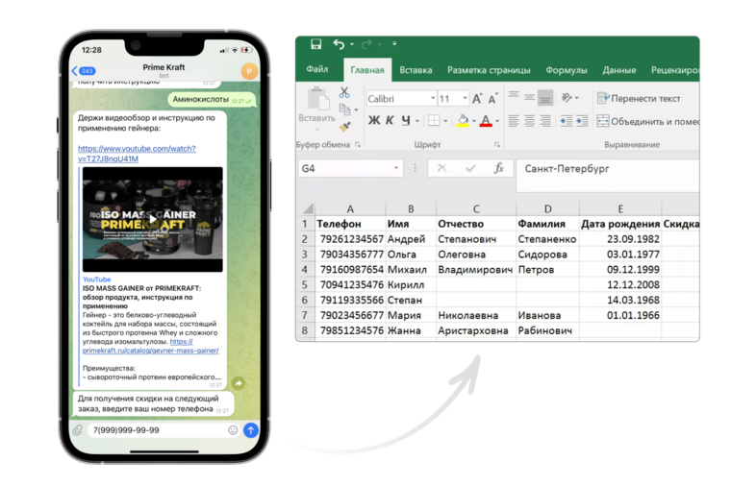Toggle underline Ч formatting
The height and width of the screenshot is (486, 731).
tap(406, 120)
